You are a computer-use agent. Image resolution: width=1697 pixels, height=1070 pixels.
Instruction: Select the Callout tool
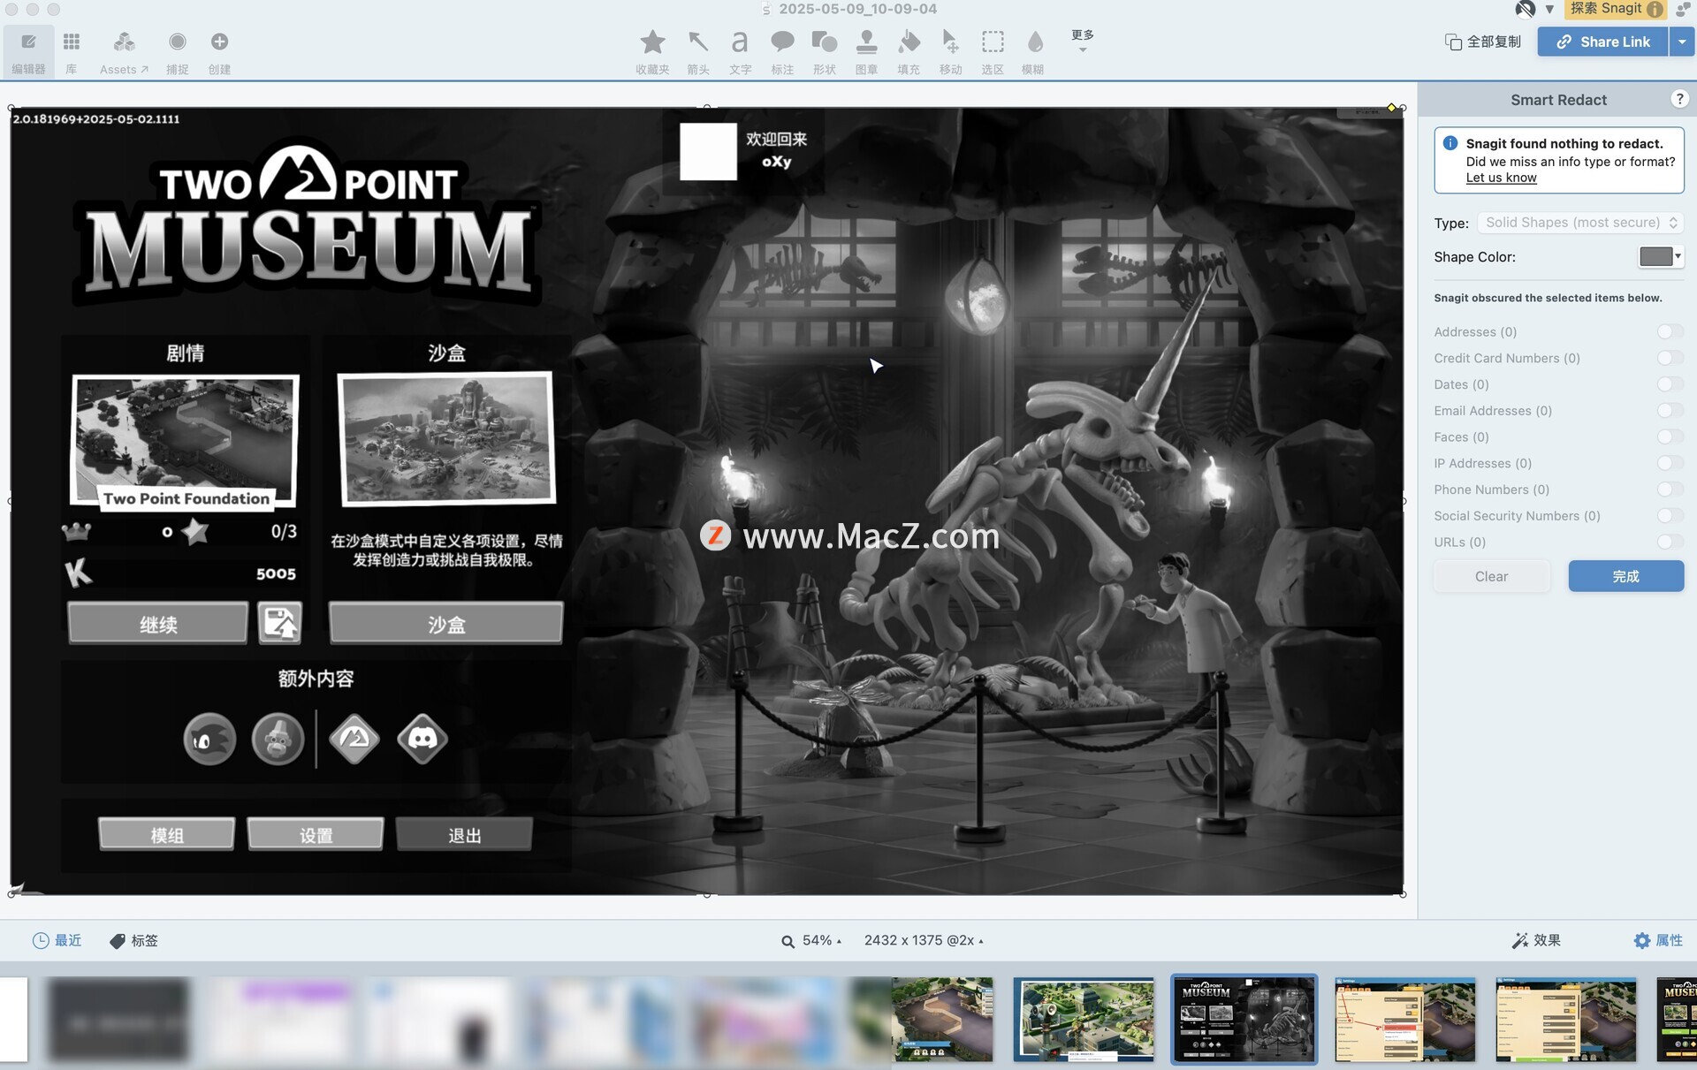click(x=782, y=51)
